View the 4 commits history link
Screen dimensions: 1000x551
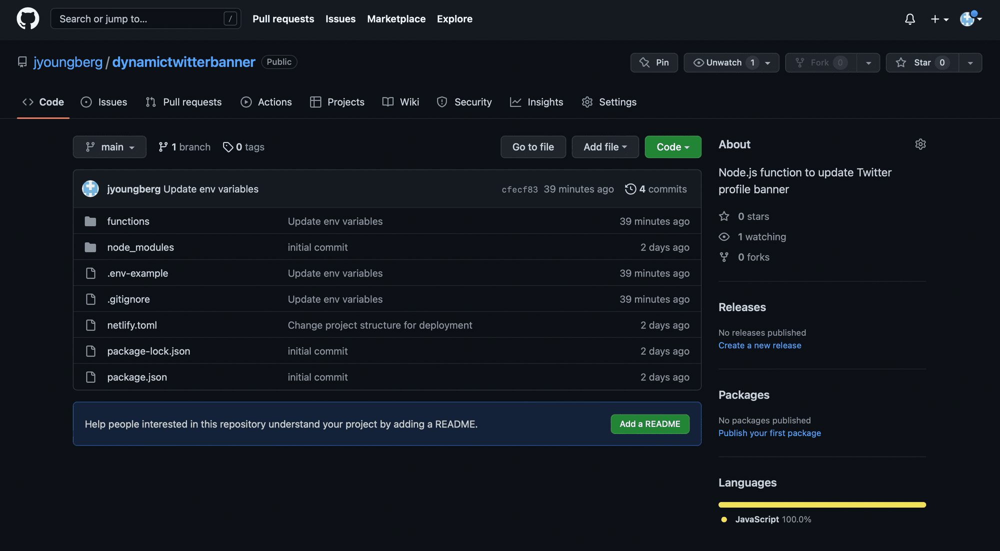[x=656, y=189]
